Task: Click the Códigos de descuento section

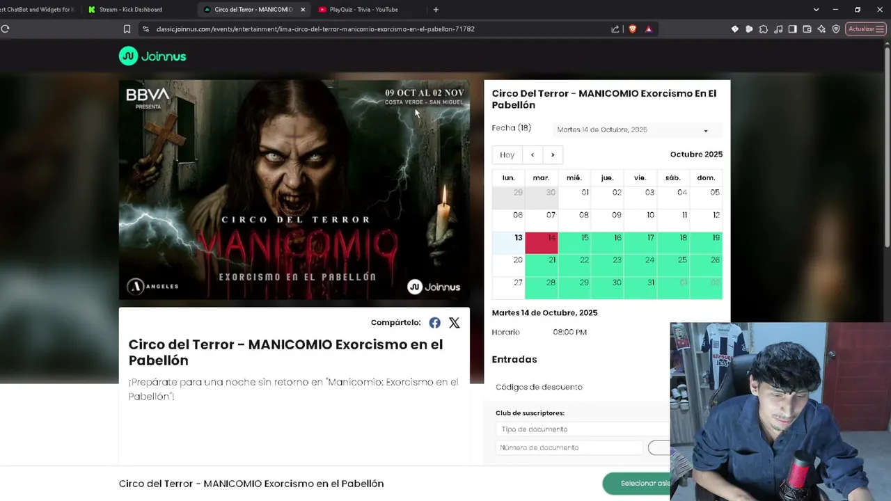Action: click(539, 387)
